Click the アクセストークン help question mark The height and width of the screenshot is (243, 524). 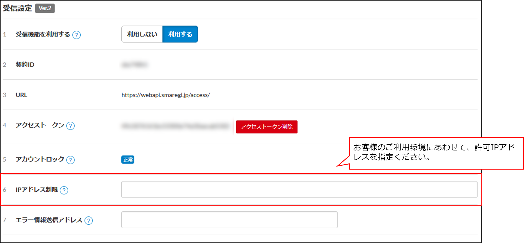71,126
